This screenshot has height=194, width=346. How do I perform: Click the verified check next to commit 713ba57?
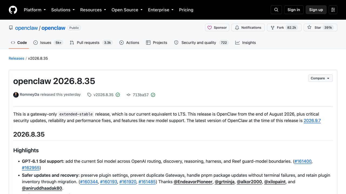[x=153, y=95]
